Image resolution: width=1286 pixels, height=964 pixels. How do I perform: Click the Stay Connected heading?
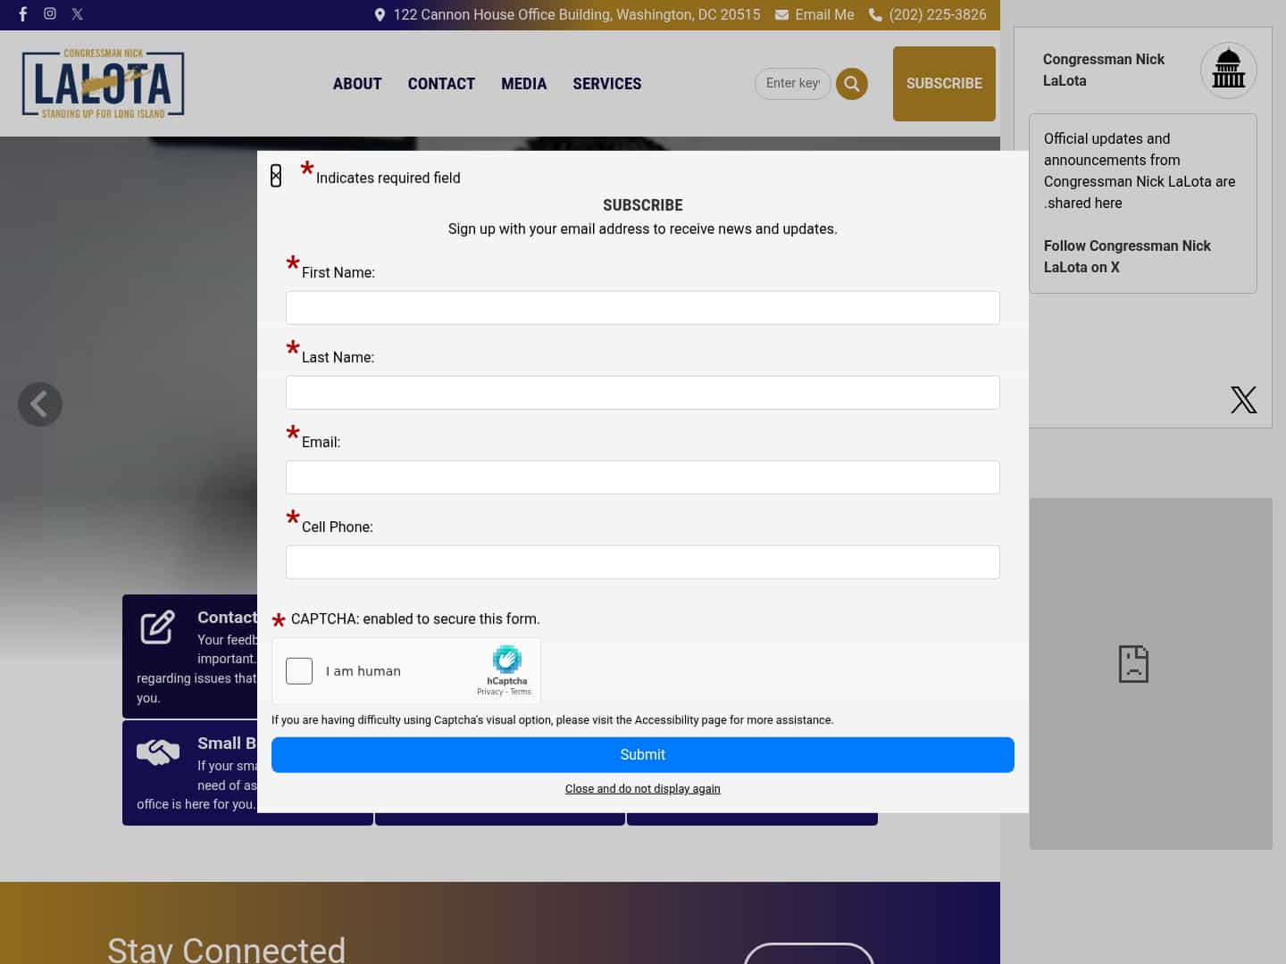pyautogui.click(x=227, y=950)
